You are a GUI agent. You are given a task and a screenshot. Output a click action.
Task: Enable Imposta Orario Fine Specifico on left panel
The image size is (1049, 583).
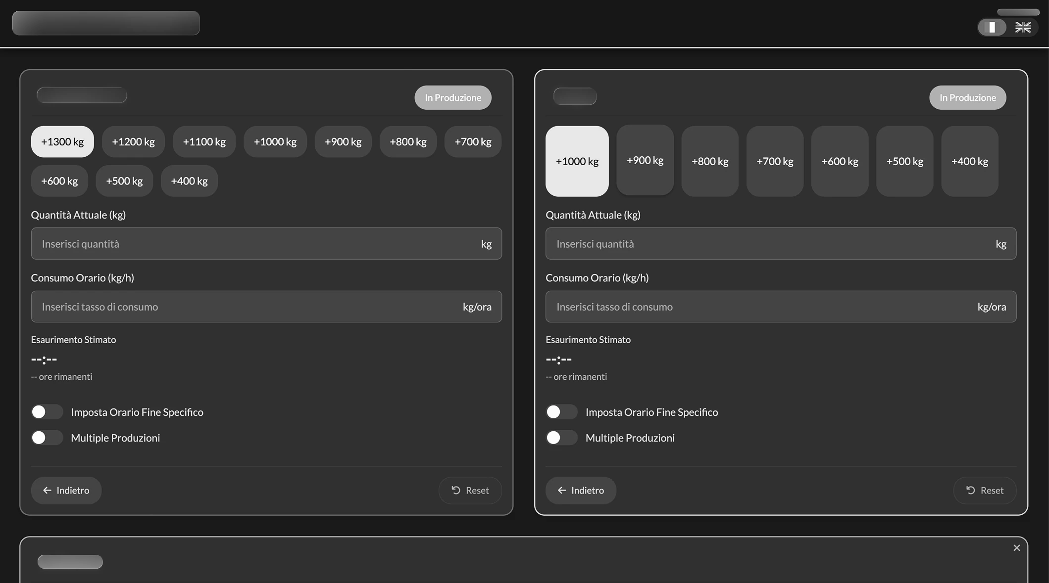(x=47, y=411)
